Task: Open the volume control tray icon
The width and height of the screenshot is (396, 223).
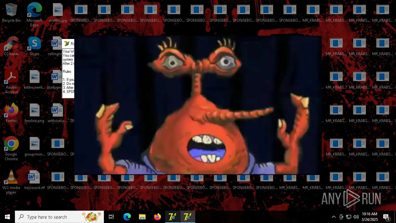Action: tap(356, 217)
